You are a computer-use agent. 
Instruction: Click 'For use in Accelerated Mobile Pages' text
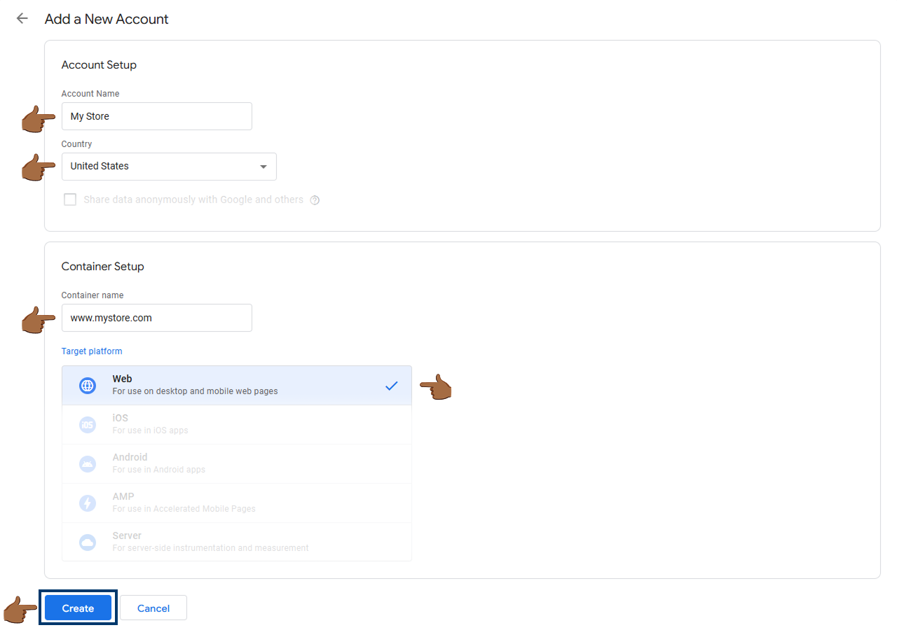(x=184, y=509)
